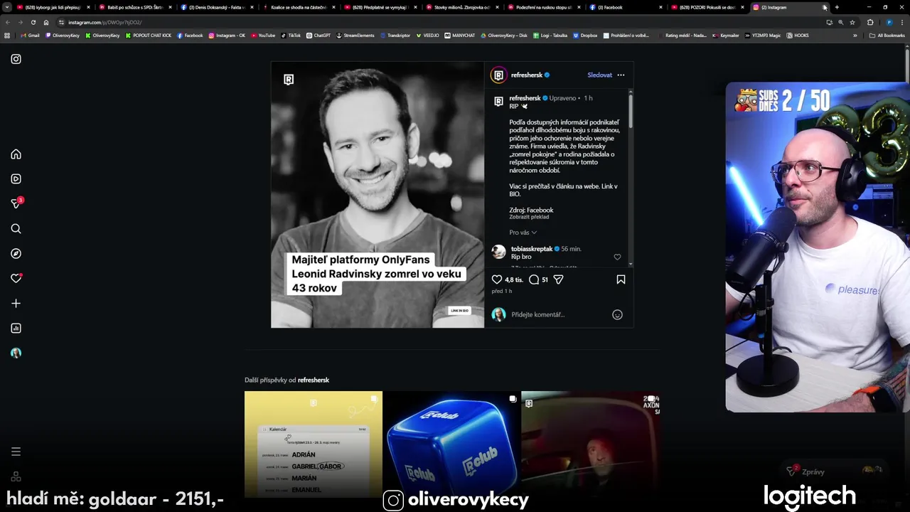
Task: Bookmark this page with star icon
Action: tap(852, 22)
